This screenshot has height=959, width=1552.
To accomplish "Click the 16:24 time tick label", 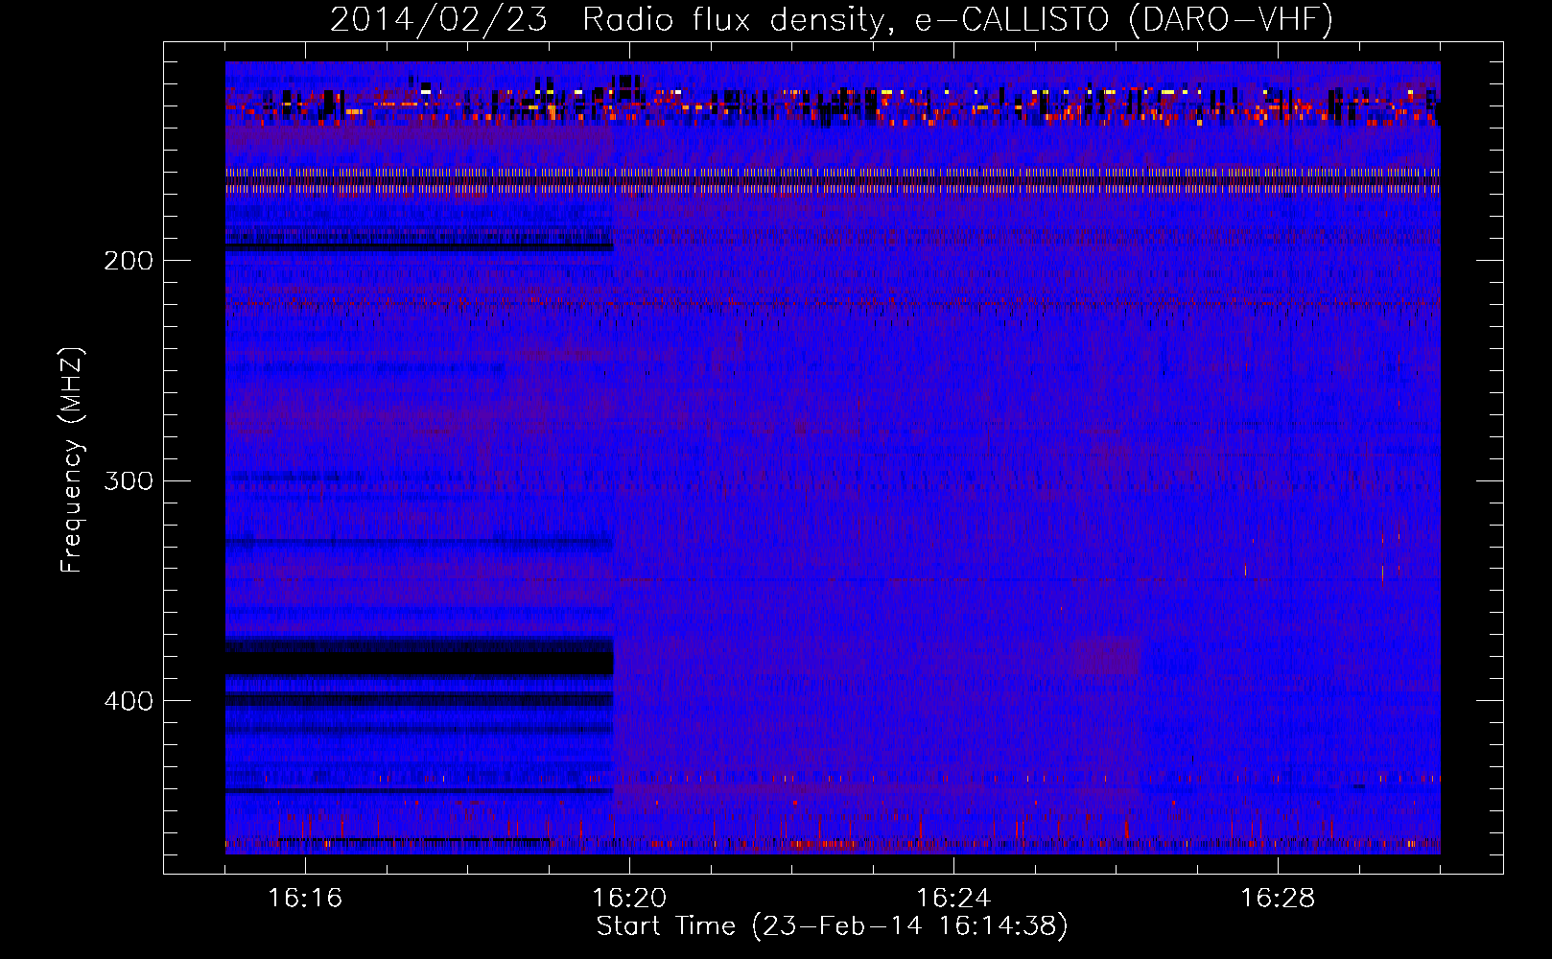I will pyautogui.click(x=953, y=898).
